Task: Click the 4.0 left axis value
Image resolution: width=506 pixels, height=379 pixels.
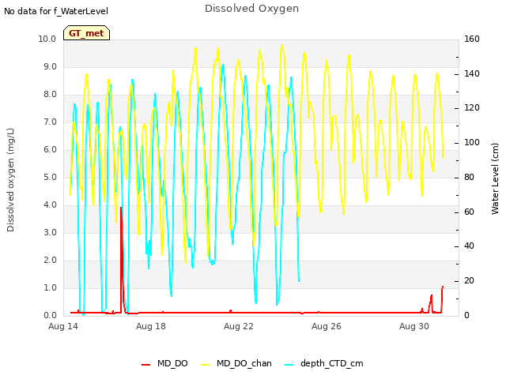Action: click(x=50, y=205)
